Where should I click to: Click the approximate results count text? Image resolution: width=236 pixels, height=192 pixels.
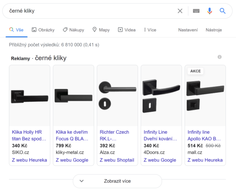(54, 45)
